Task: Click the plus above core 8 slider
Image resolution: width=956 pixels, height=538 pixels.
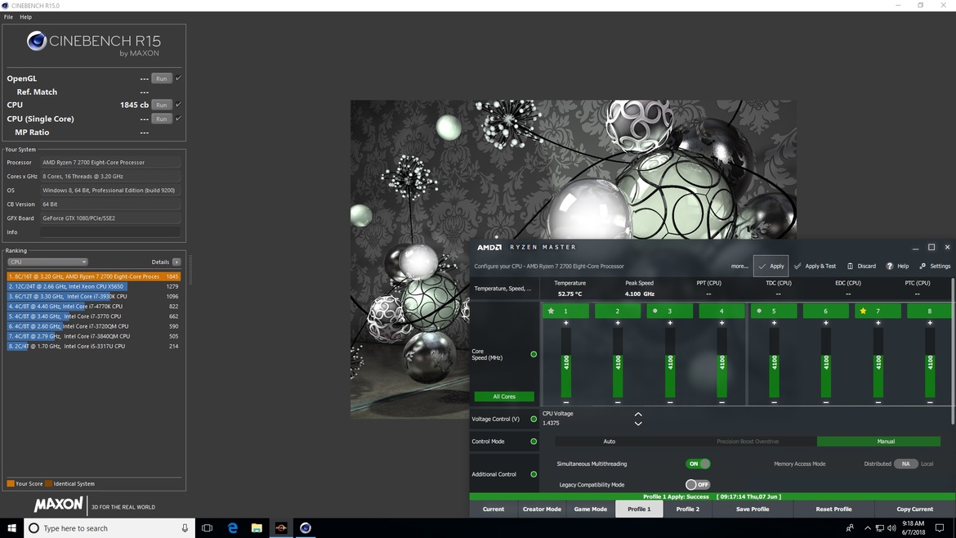Action: coord(930,323)
